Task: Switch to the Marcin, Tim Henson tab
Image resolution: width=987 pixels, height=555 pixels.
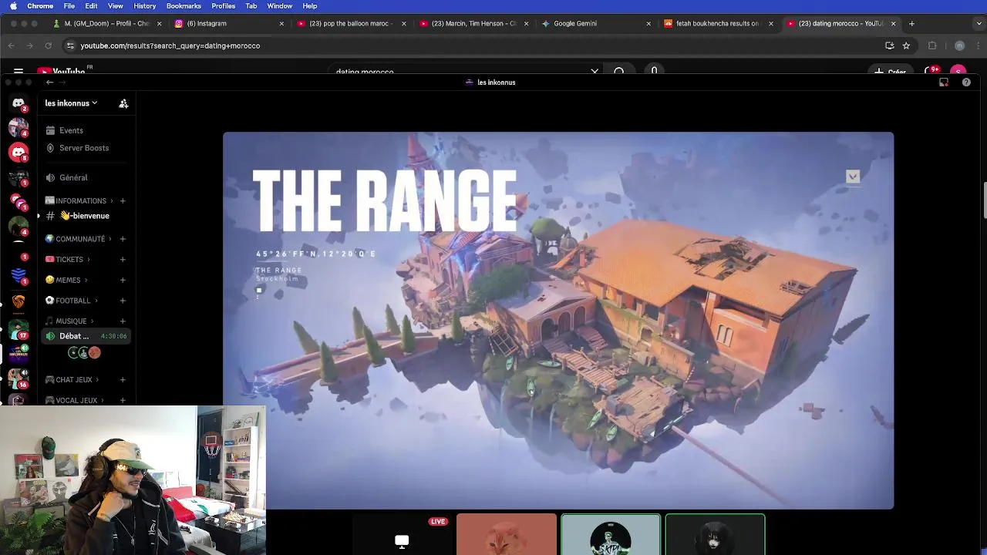Action: [474, 23]
